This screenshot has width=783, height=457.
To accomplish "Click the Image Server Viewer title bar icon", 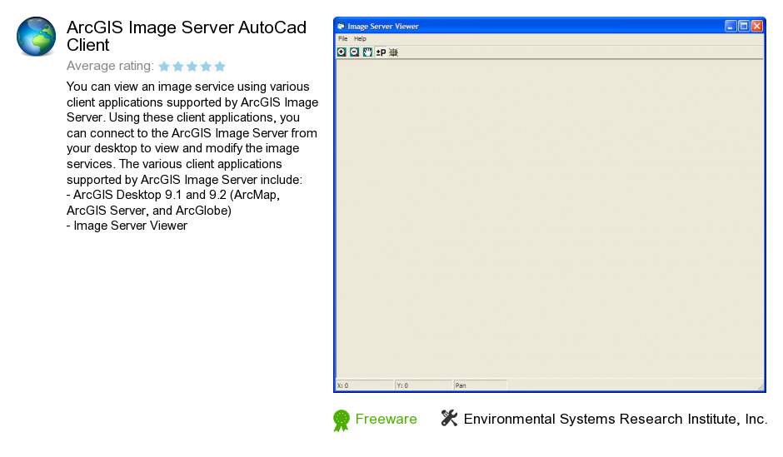I will [x=341, y=26].
